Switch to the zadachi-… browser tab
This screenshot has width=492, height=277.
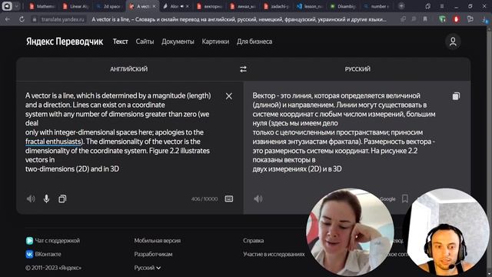[x=277, y=6]
